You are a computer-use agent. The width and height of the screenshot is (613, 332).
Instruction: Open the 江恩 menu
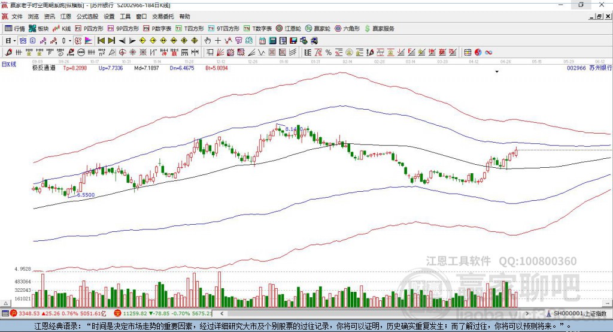click(x=66, y=16)
